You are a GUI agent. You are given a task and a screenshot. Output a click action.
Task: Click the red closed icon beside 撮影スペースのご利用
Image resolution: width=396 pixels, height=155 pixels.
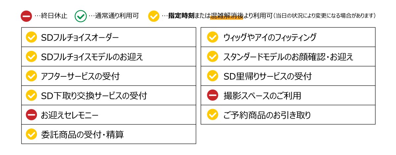[x=213, y=96]
